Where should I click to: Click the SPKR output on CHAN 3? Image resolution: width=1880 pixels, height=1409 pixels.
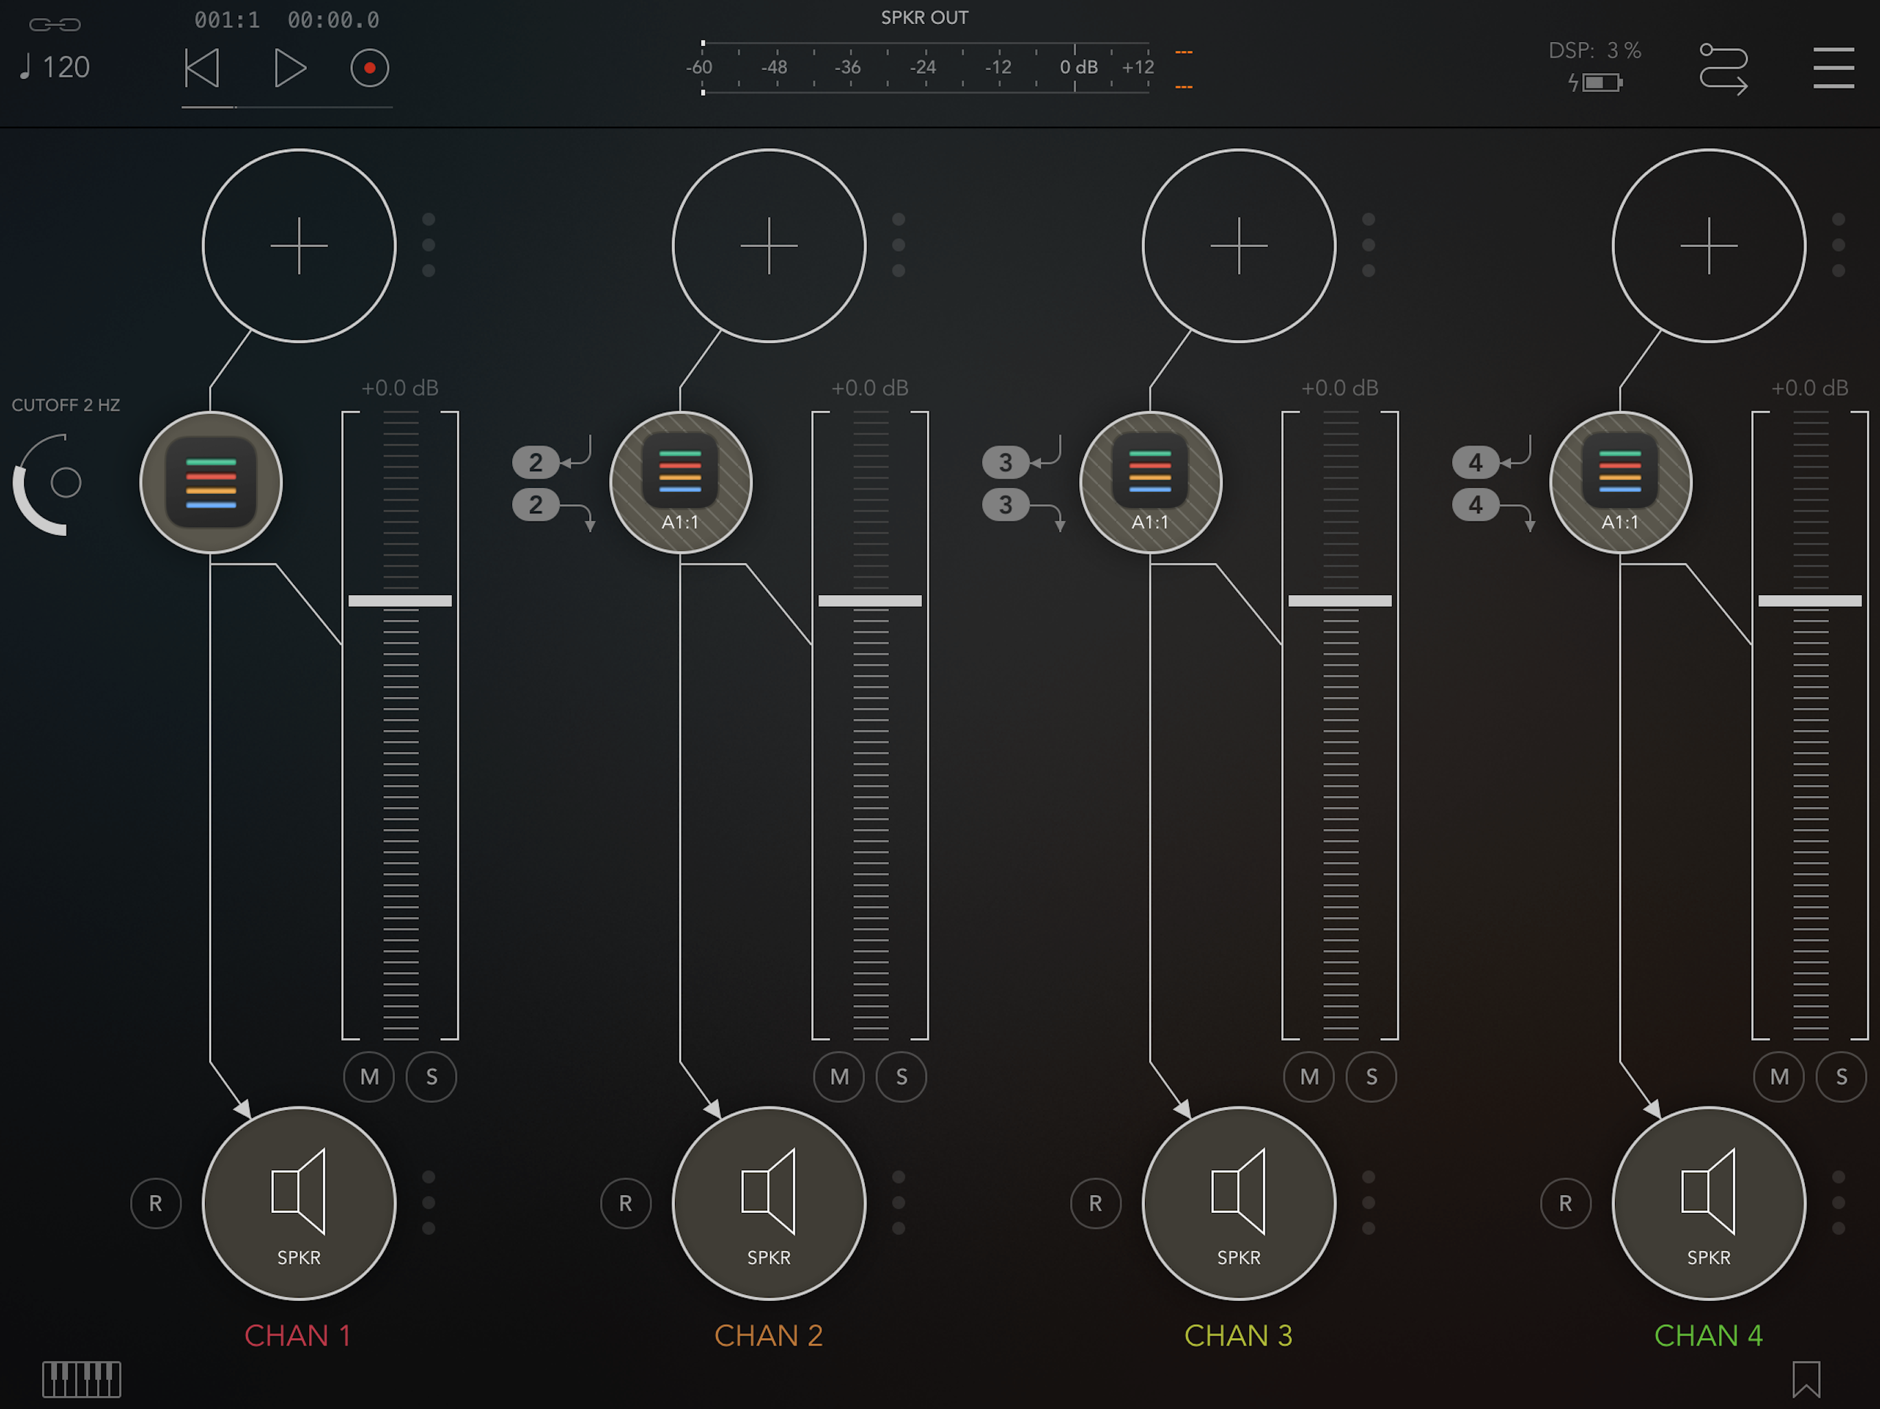pos(1239,1203)
